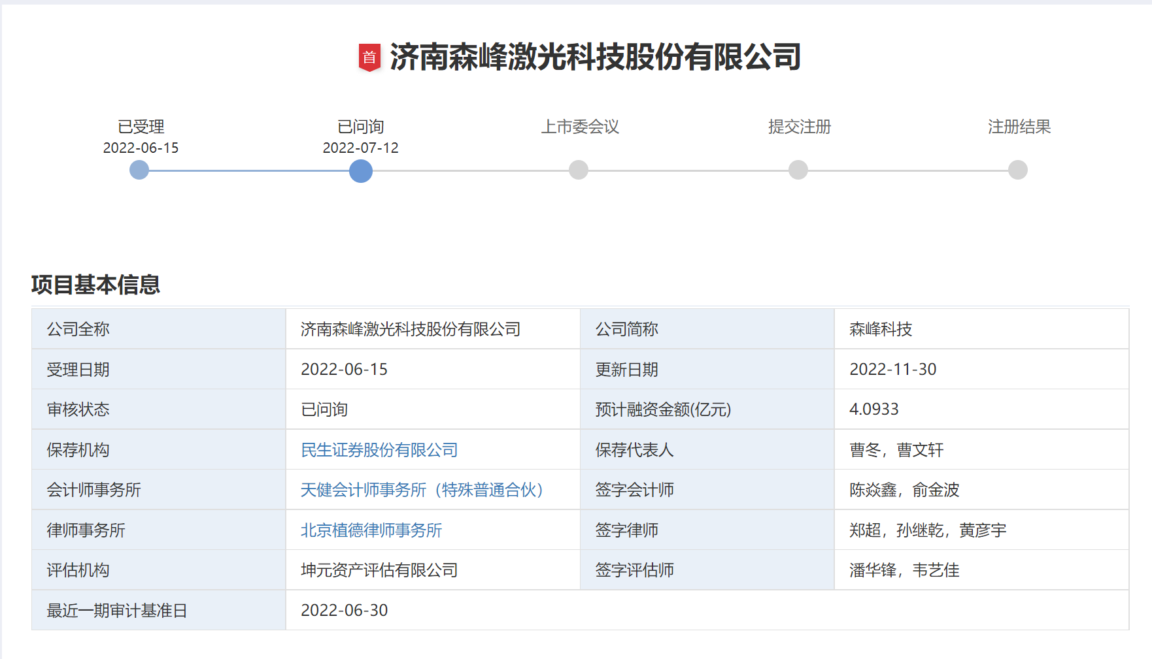Click the 注册结果 stage label
The width and height of the screenshot is (1152, 659).
pos(1019,127)
